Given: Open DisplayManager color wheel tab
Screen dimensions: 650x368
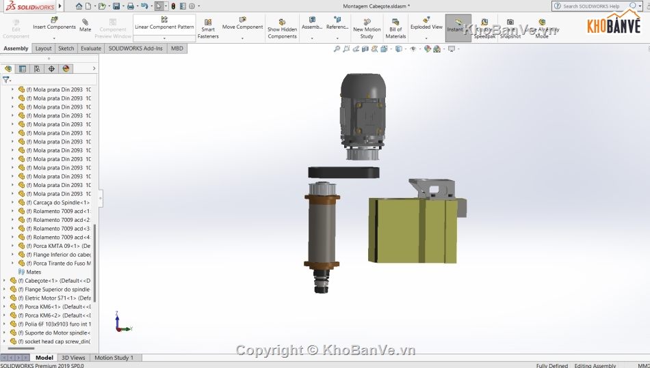Looking at the screenshot, I should coord(66,69).
